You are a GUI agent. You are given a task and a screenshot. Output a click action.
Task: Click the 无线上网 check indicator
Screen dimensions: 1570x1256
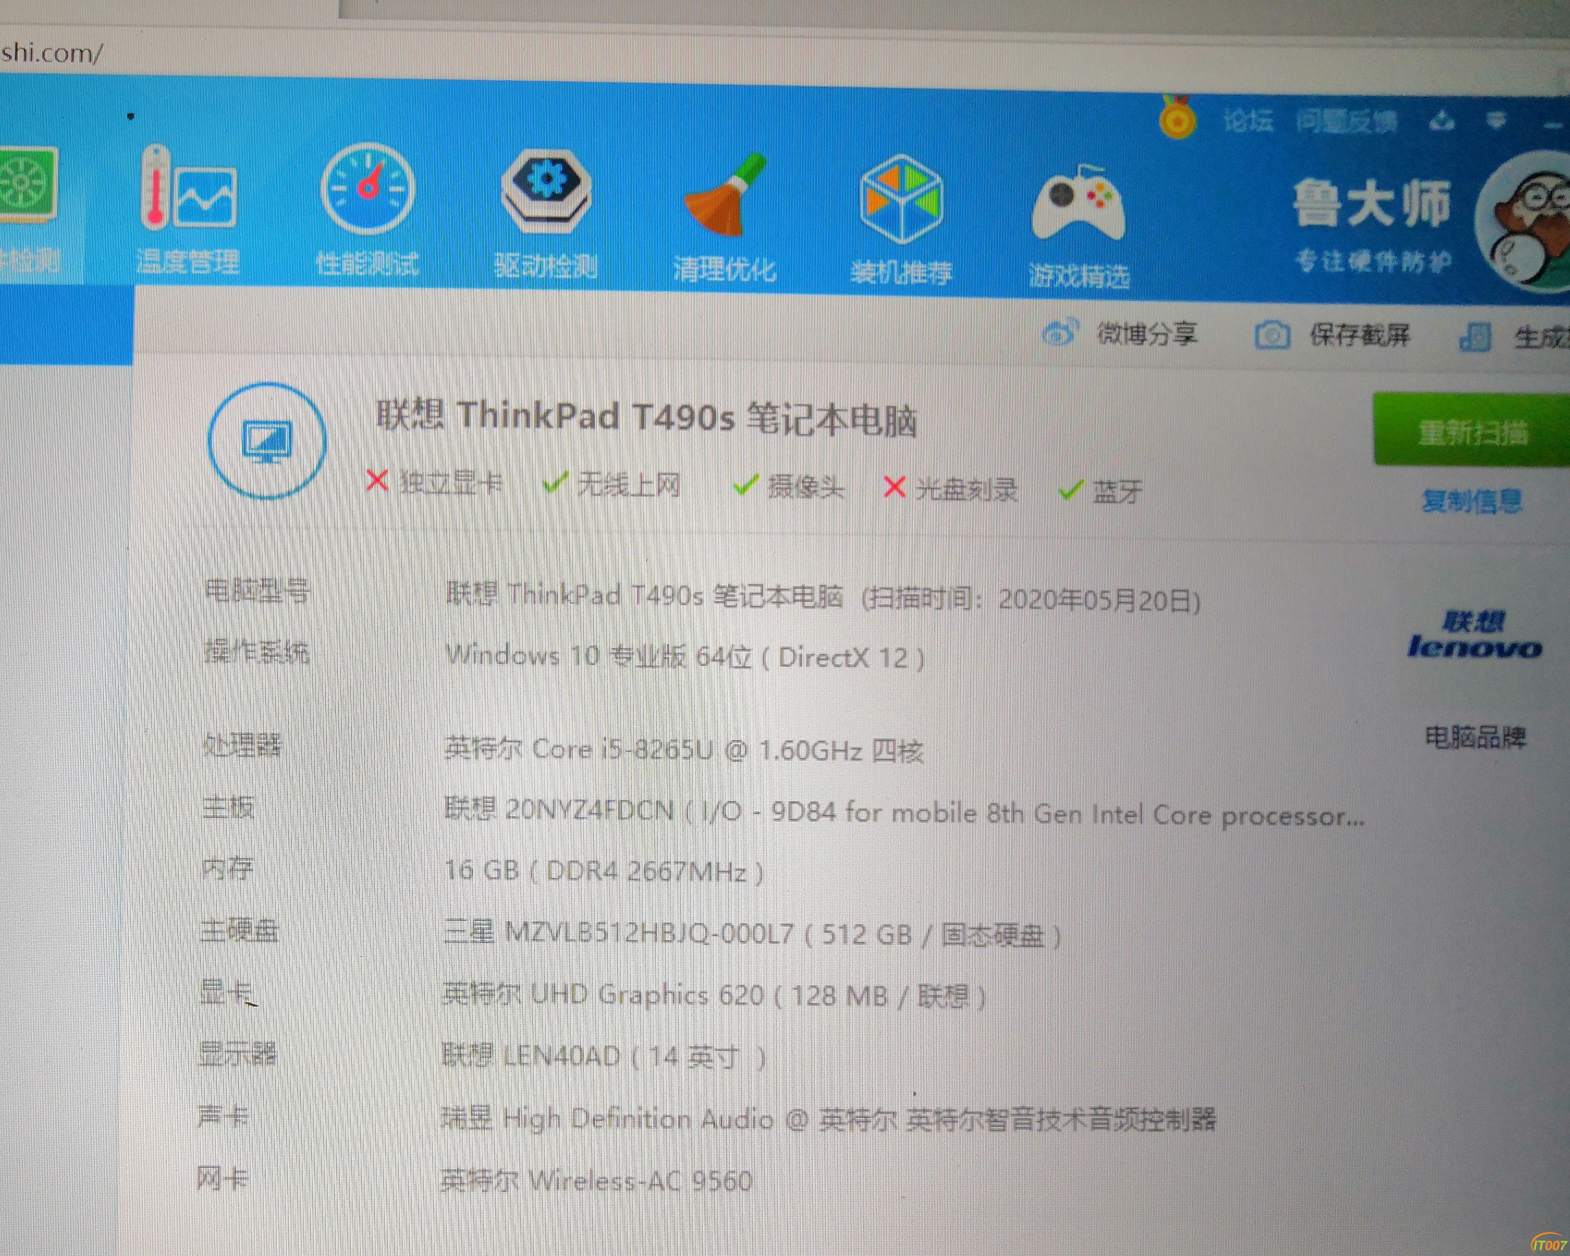[x=612, y=484]
